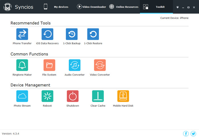Click the Phone Transfer label

click(22, 43)
